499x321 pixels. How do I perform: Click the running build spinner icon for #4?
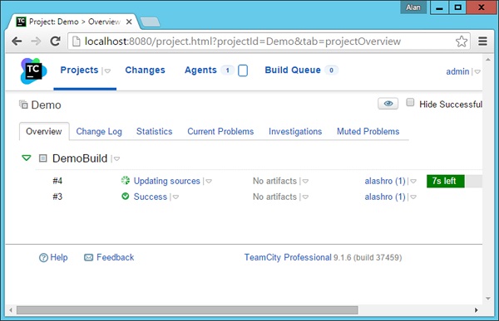coord(126,180)
